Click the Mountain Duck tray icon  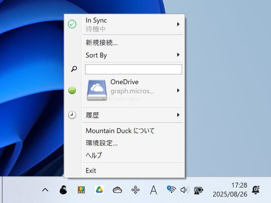63,190
